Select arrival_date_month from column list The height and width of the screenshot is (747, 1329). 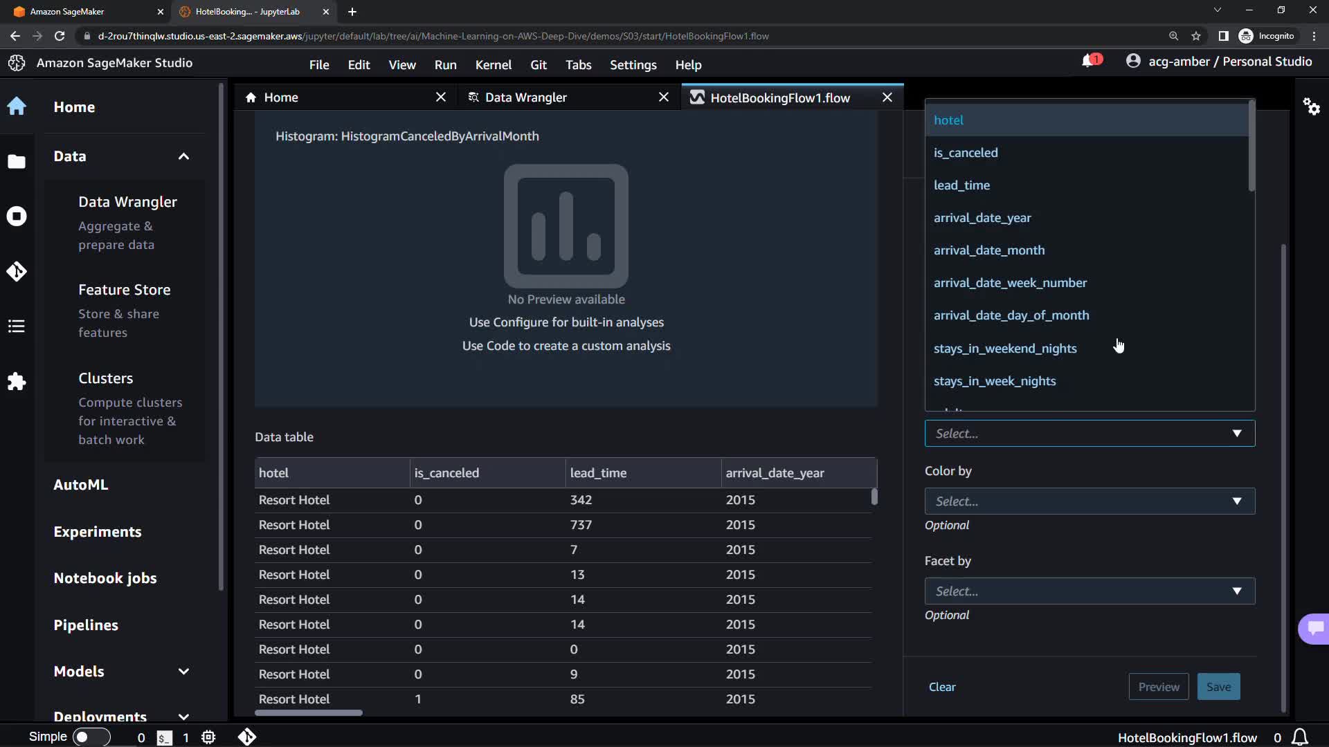[988, 250]
